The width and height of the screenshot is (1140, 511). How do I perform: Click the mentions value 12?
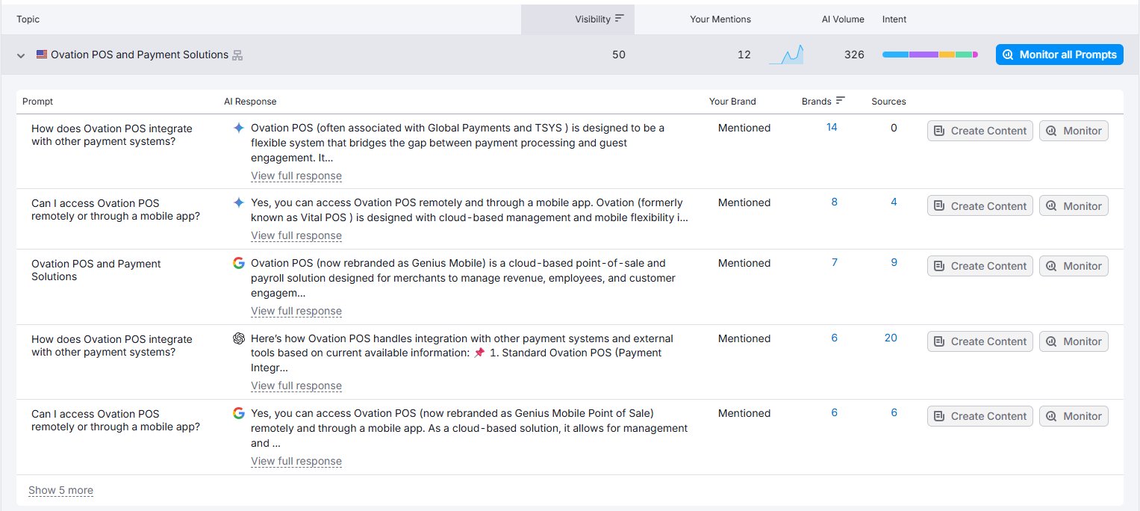click(x=744, y=55)
